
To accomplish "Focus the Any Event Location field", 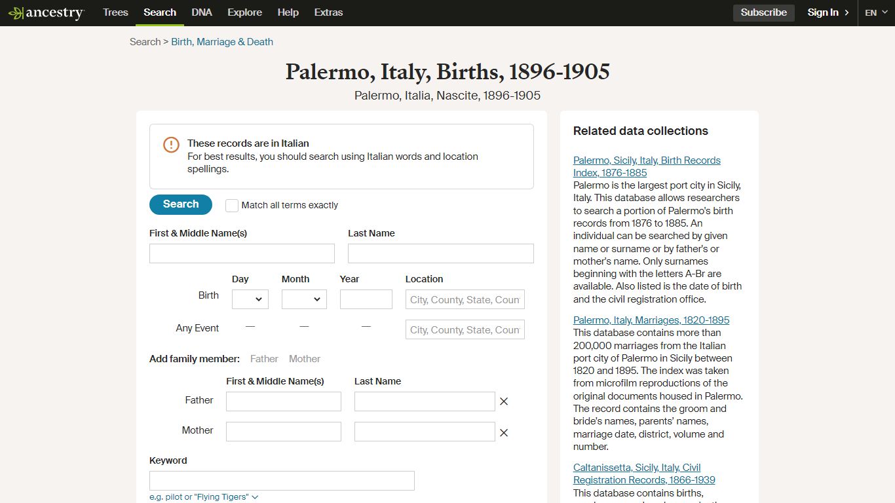I will (x=465, y=329).
